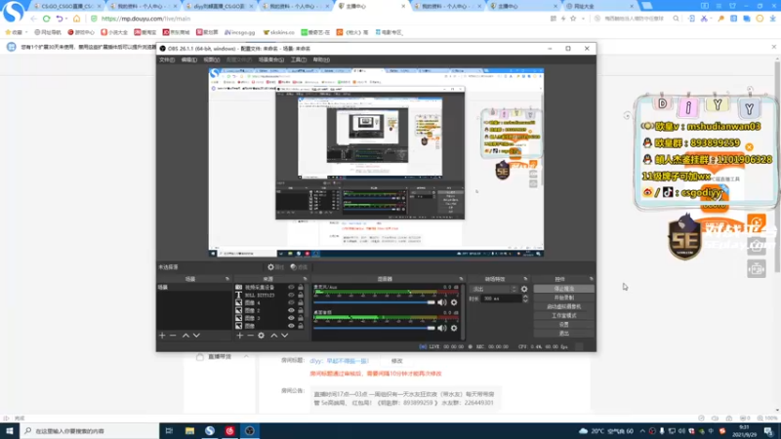Open the OBS 帮助(H) menu
Viewport: 781px width, 439px height.
321,60
